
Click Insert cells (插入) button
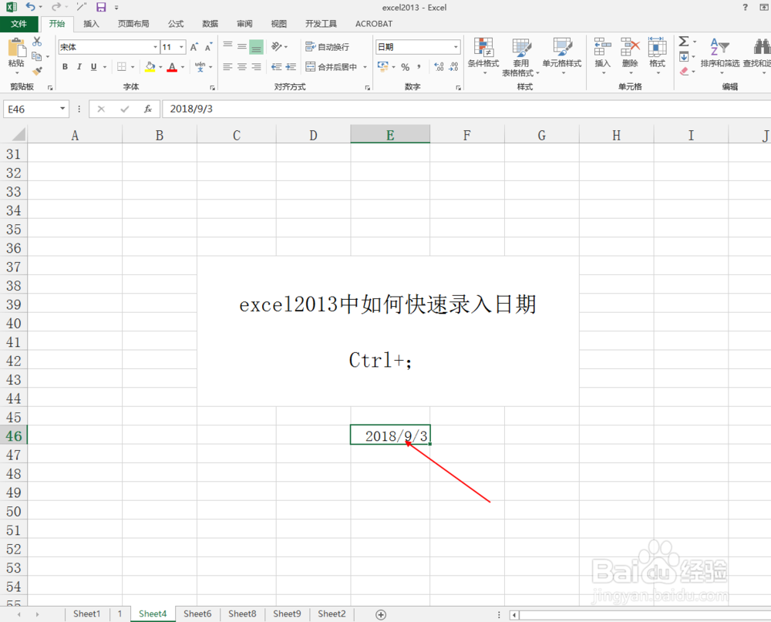click(602, 56)
